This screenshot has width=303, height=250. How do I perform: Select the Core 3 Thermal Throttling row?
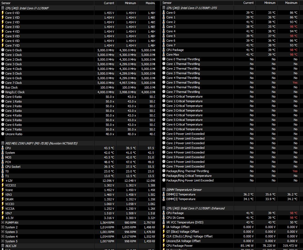[232, 73]
